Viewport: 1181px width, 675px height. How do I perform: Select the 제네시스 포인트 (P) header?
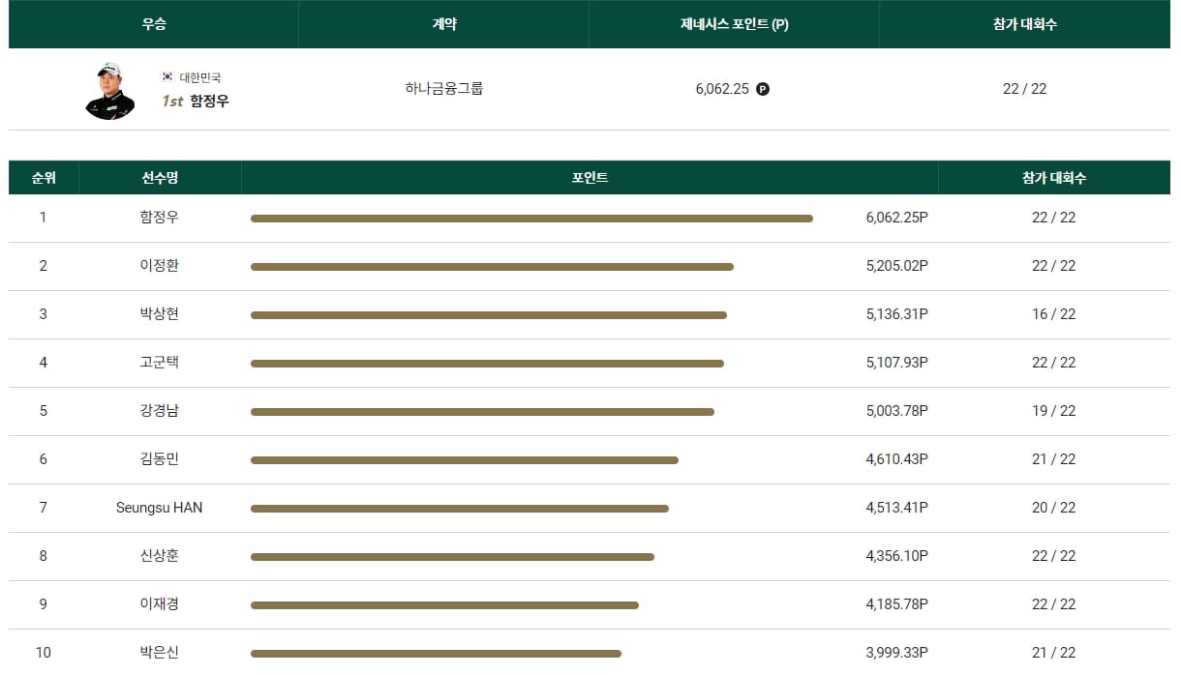(x=734, y=24)
